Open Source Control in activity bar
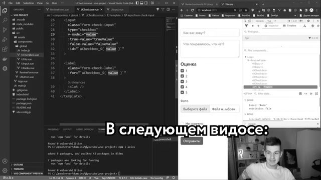The width and height of the screenshot is (321, 180). tap(5, 30)
